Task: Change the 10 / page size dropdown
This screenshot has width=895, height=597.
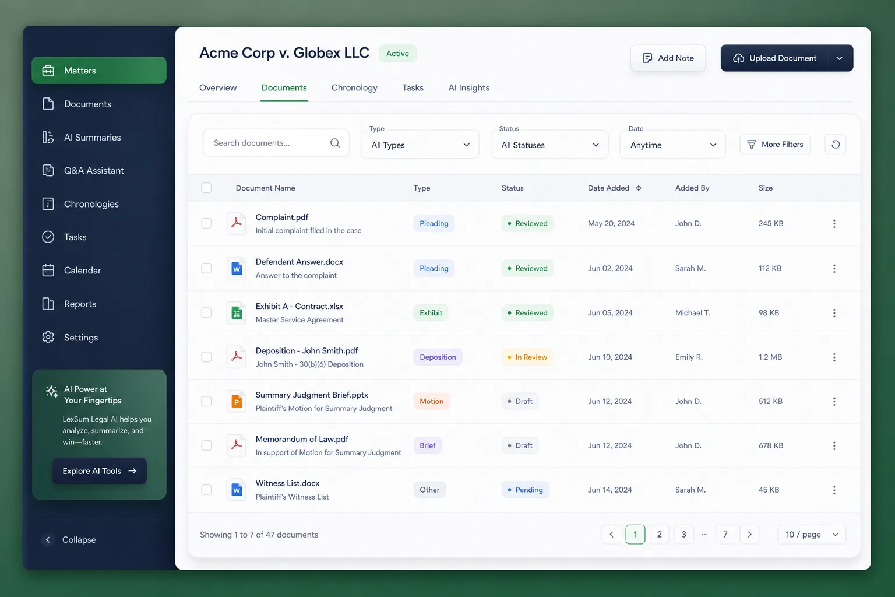Action: coord(812,535)
